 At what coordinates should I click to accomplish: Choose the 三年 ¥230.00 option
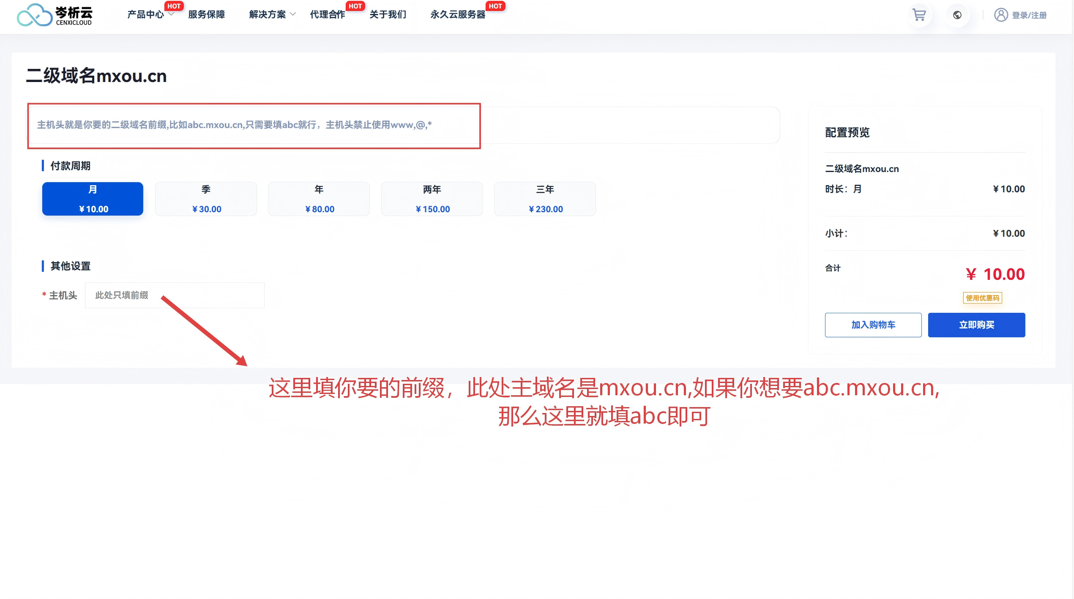(545, 199)
